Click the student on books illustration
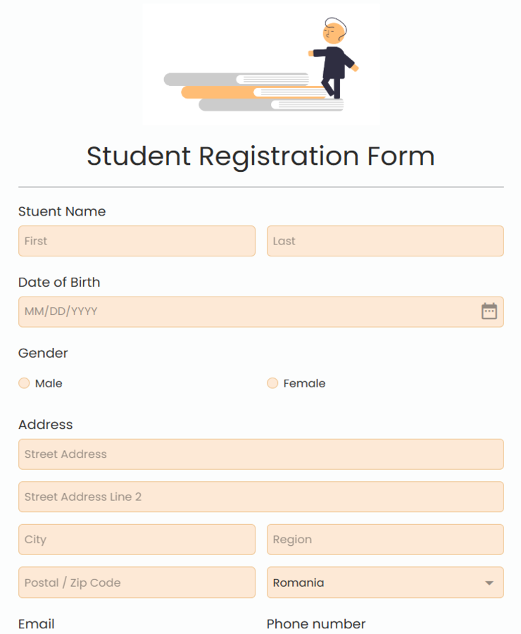The width and height of the screenshot is (521, 634). (261, 64)
